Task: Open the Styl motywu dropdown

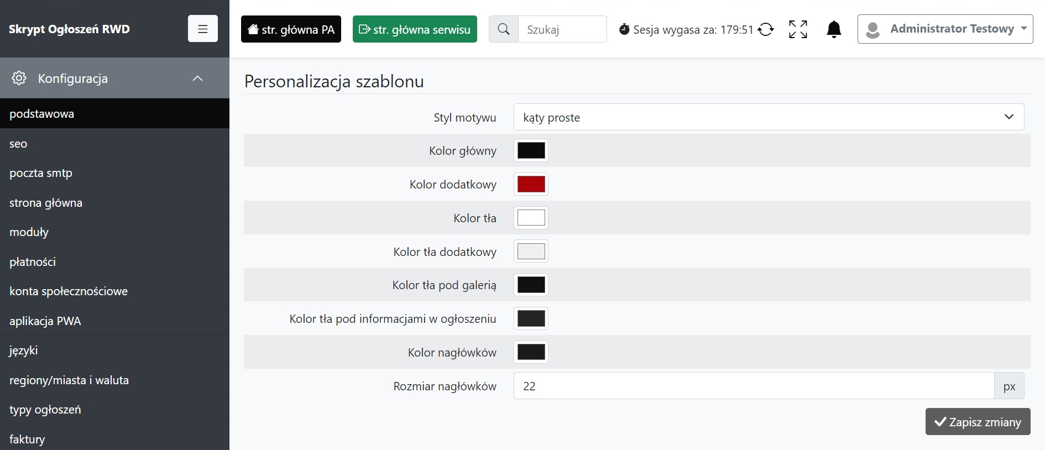Action: tap(769, 117)
